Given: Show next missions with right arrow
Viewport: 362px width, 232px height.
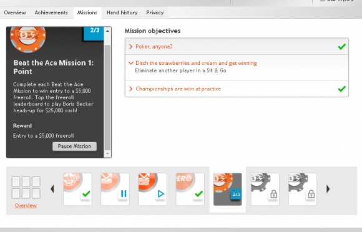Looking at the screenshot, I should 328,189.
